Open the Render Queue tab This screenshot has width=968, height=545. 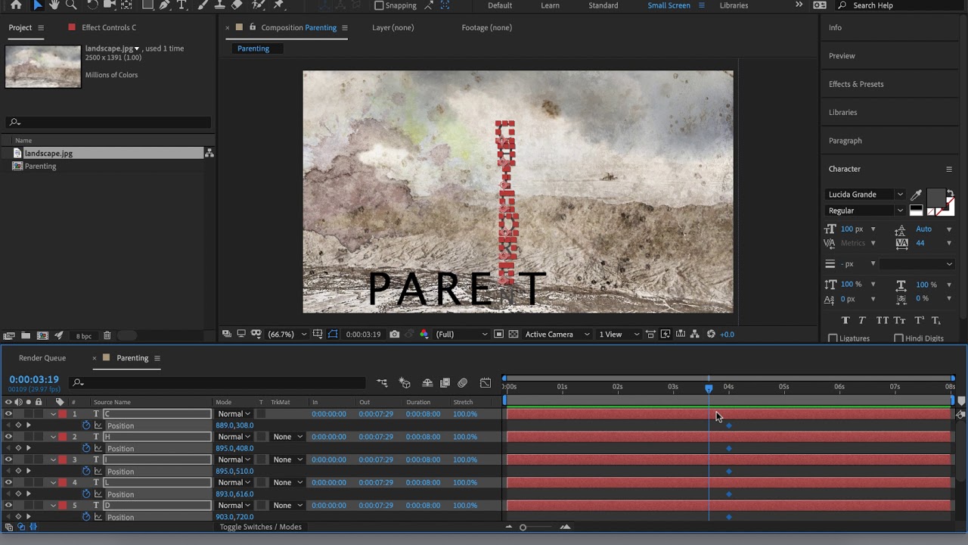[x=42, y=358]
